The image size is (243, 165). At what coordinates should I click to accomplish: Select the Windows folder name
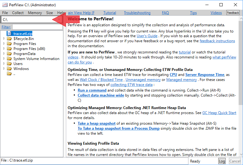tap(21, 69)
